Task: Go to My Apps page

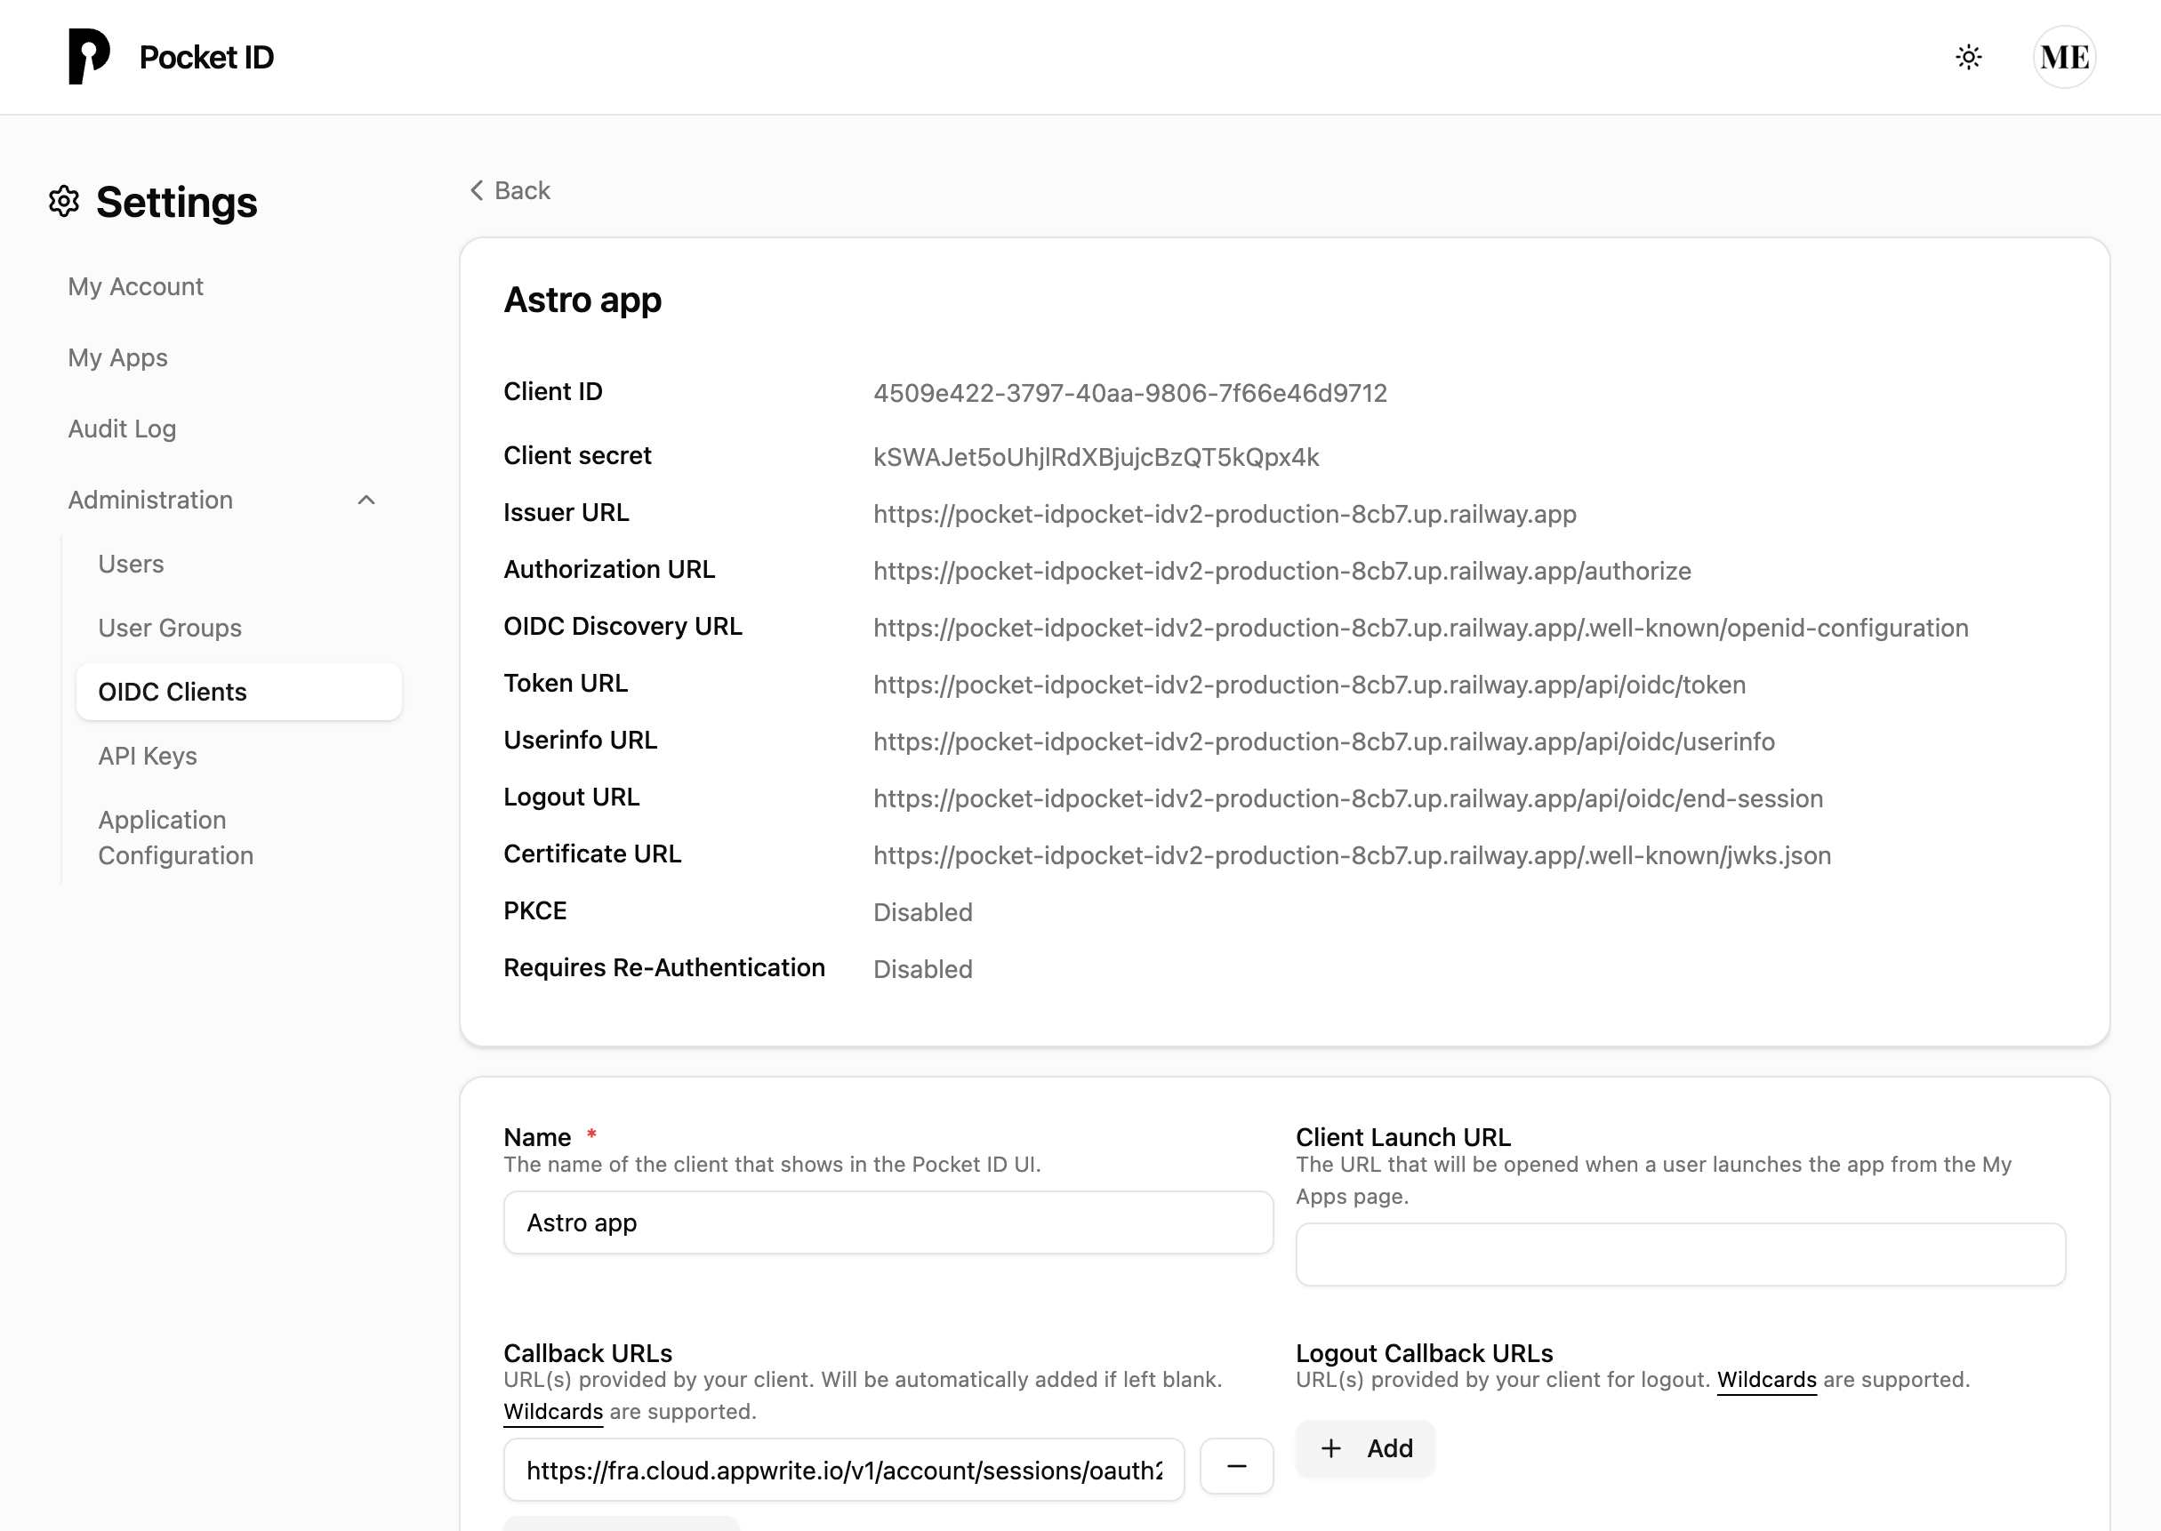Action: click(118, 357)
